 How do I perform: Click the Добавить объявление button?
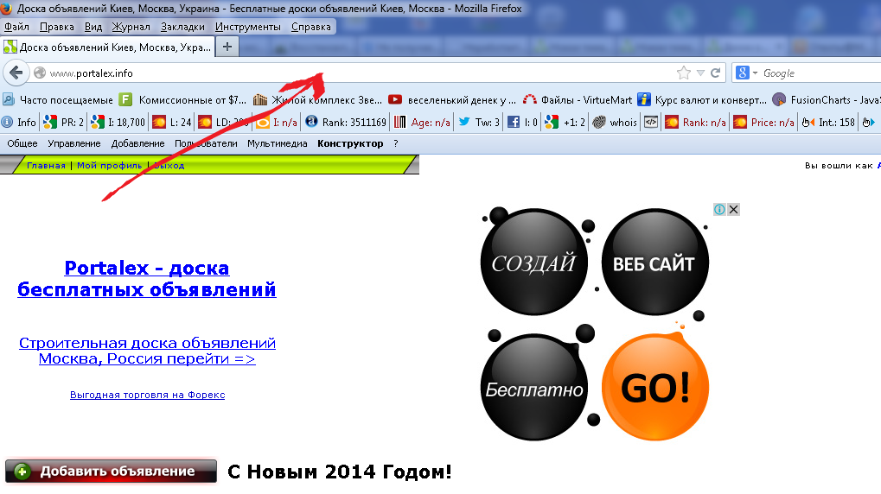(x=111, y=471)
